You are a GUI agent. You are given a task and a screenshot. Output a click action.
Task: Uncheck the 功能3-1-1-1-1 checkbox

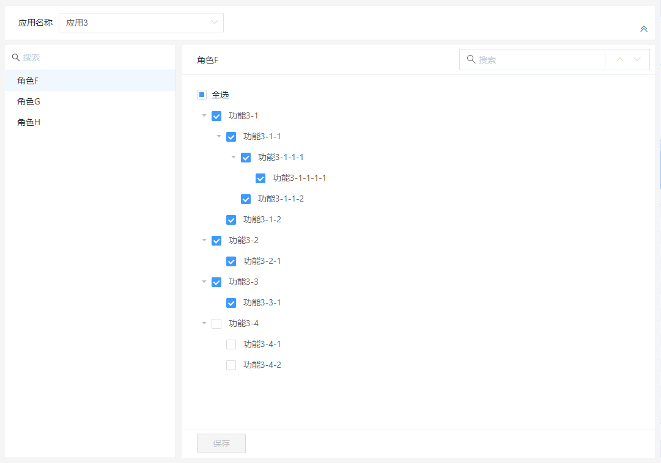point(260,178)
